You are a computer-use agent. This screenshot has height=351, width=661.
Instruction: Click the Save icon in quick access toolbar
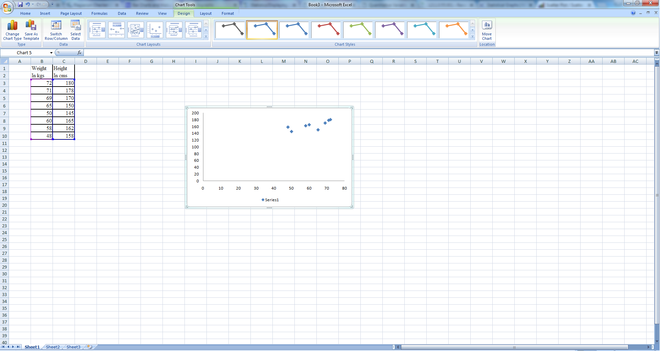point(20,4)
